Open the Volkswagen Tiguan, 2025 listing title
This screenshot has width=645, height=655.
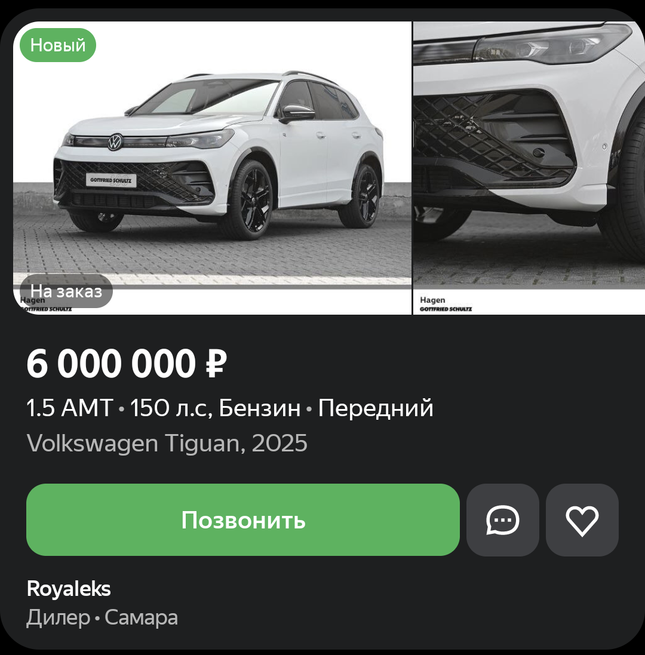[x=167, y=443]
